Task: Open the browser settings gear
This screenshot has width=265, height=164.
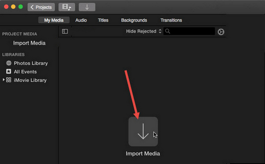Action: pos(221,32)
